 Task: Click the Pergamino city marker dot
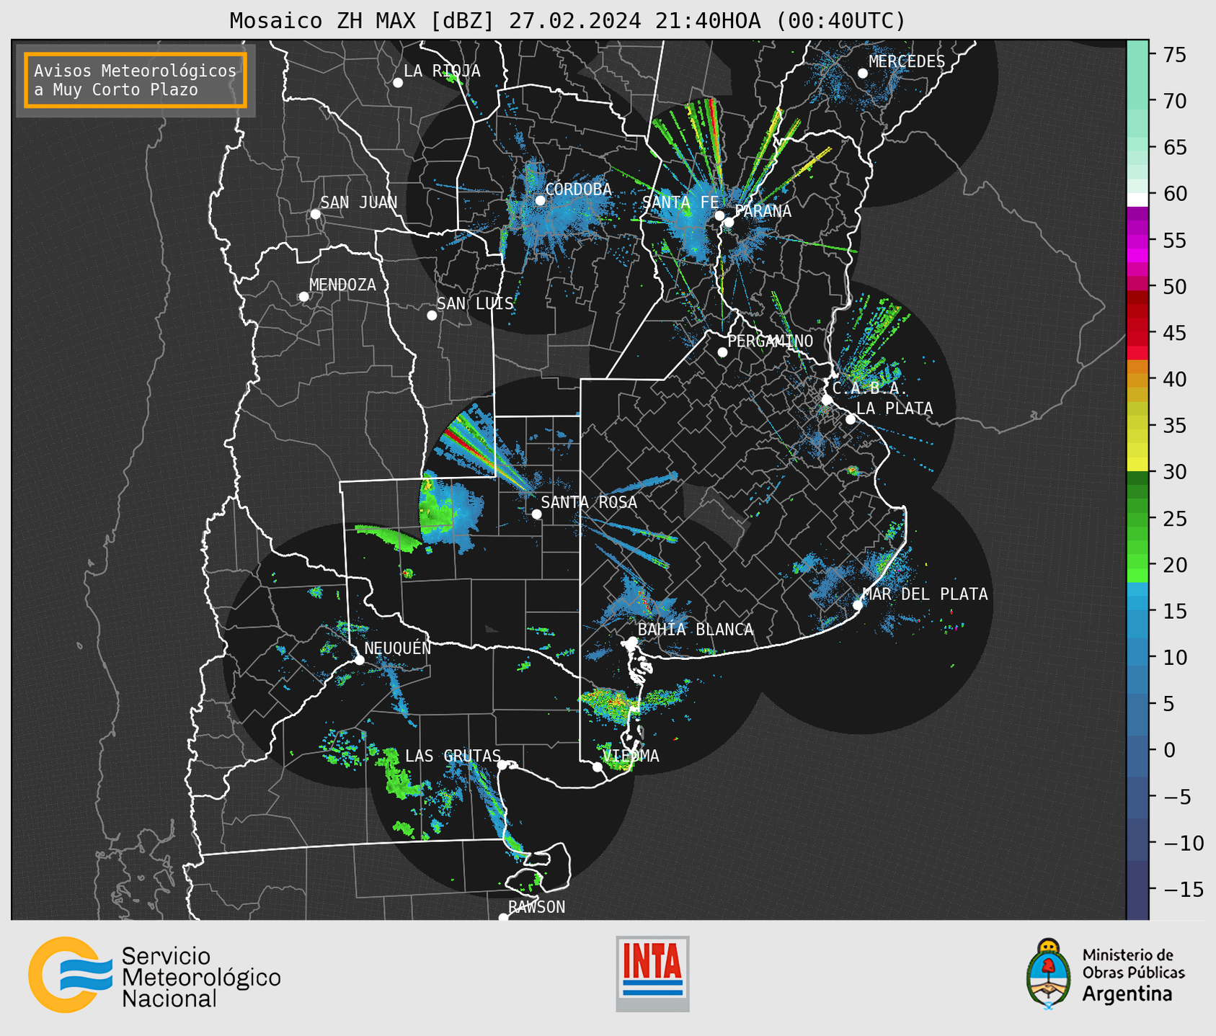tap(722, 352)
